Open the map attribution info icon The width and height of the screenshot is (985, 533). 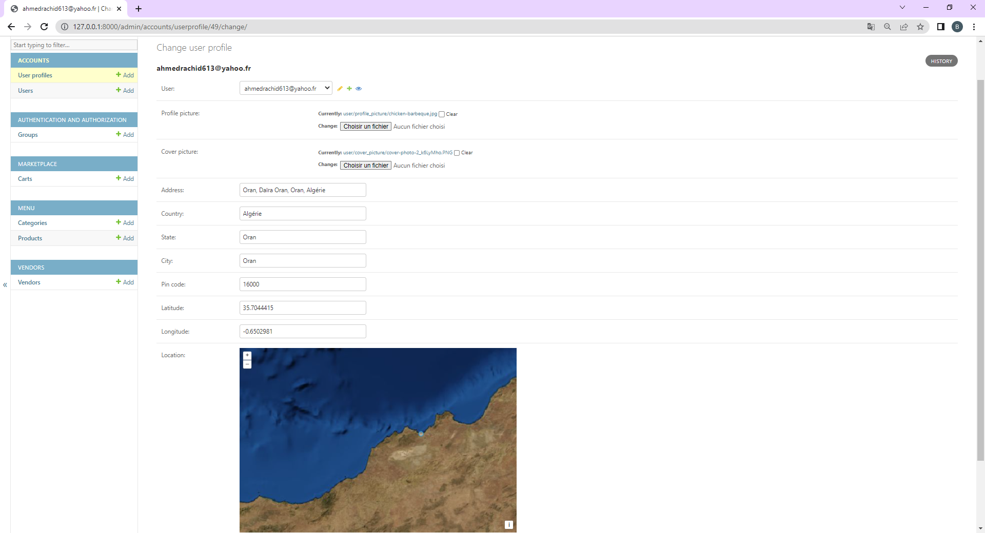[x=509, y=525]
